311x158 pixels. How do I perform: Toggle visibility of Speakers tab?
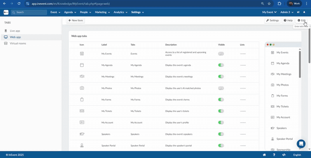[x=221, y=134]
